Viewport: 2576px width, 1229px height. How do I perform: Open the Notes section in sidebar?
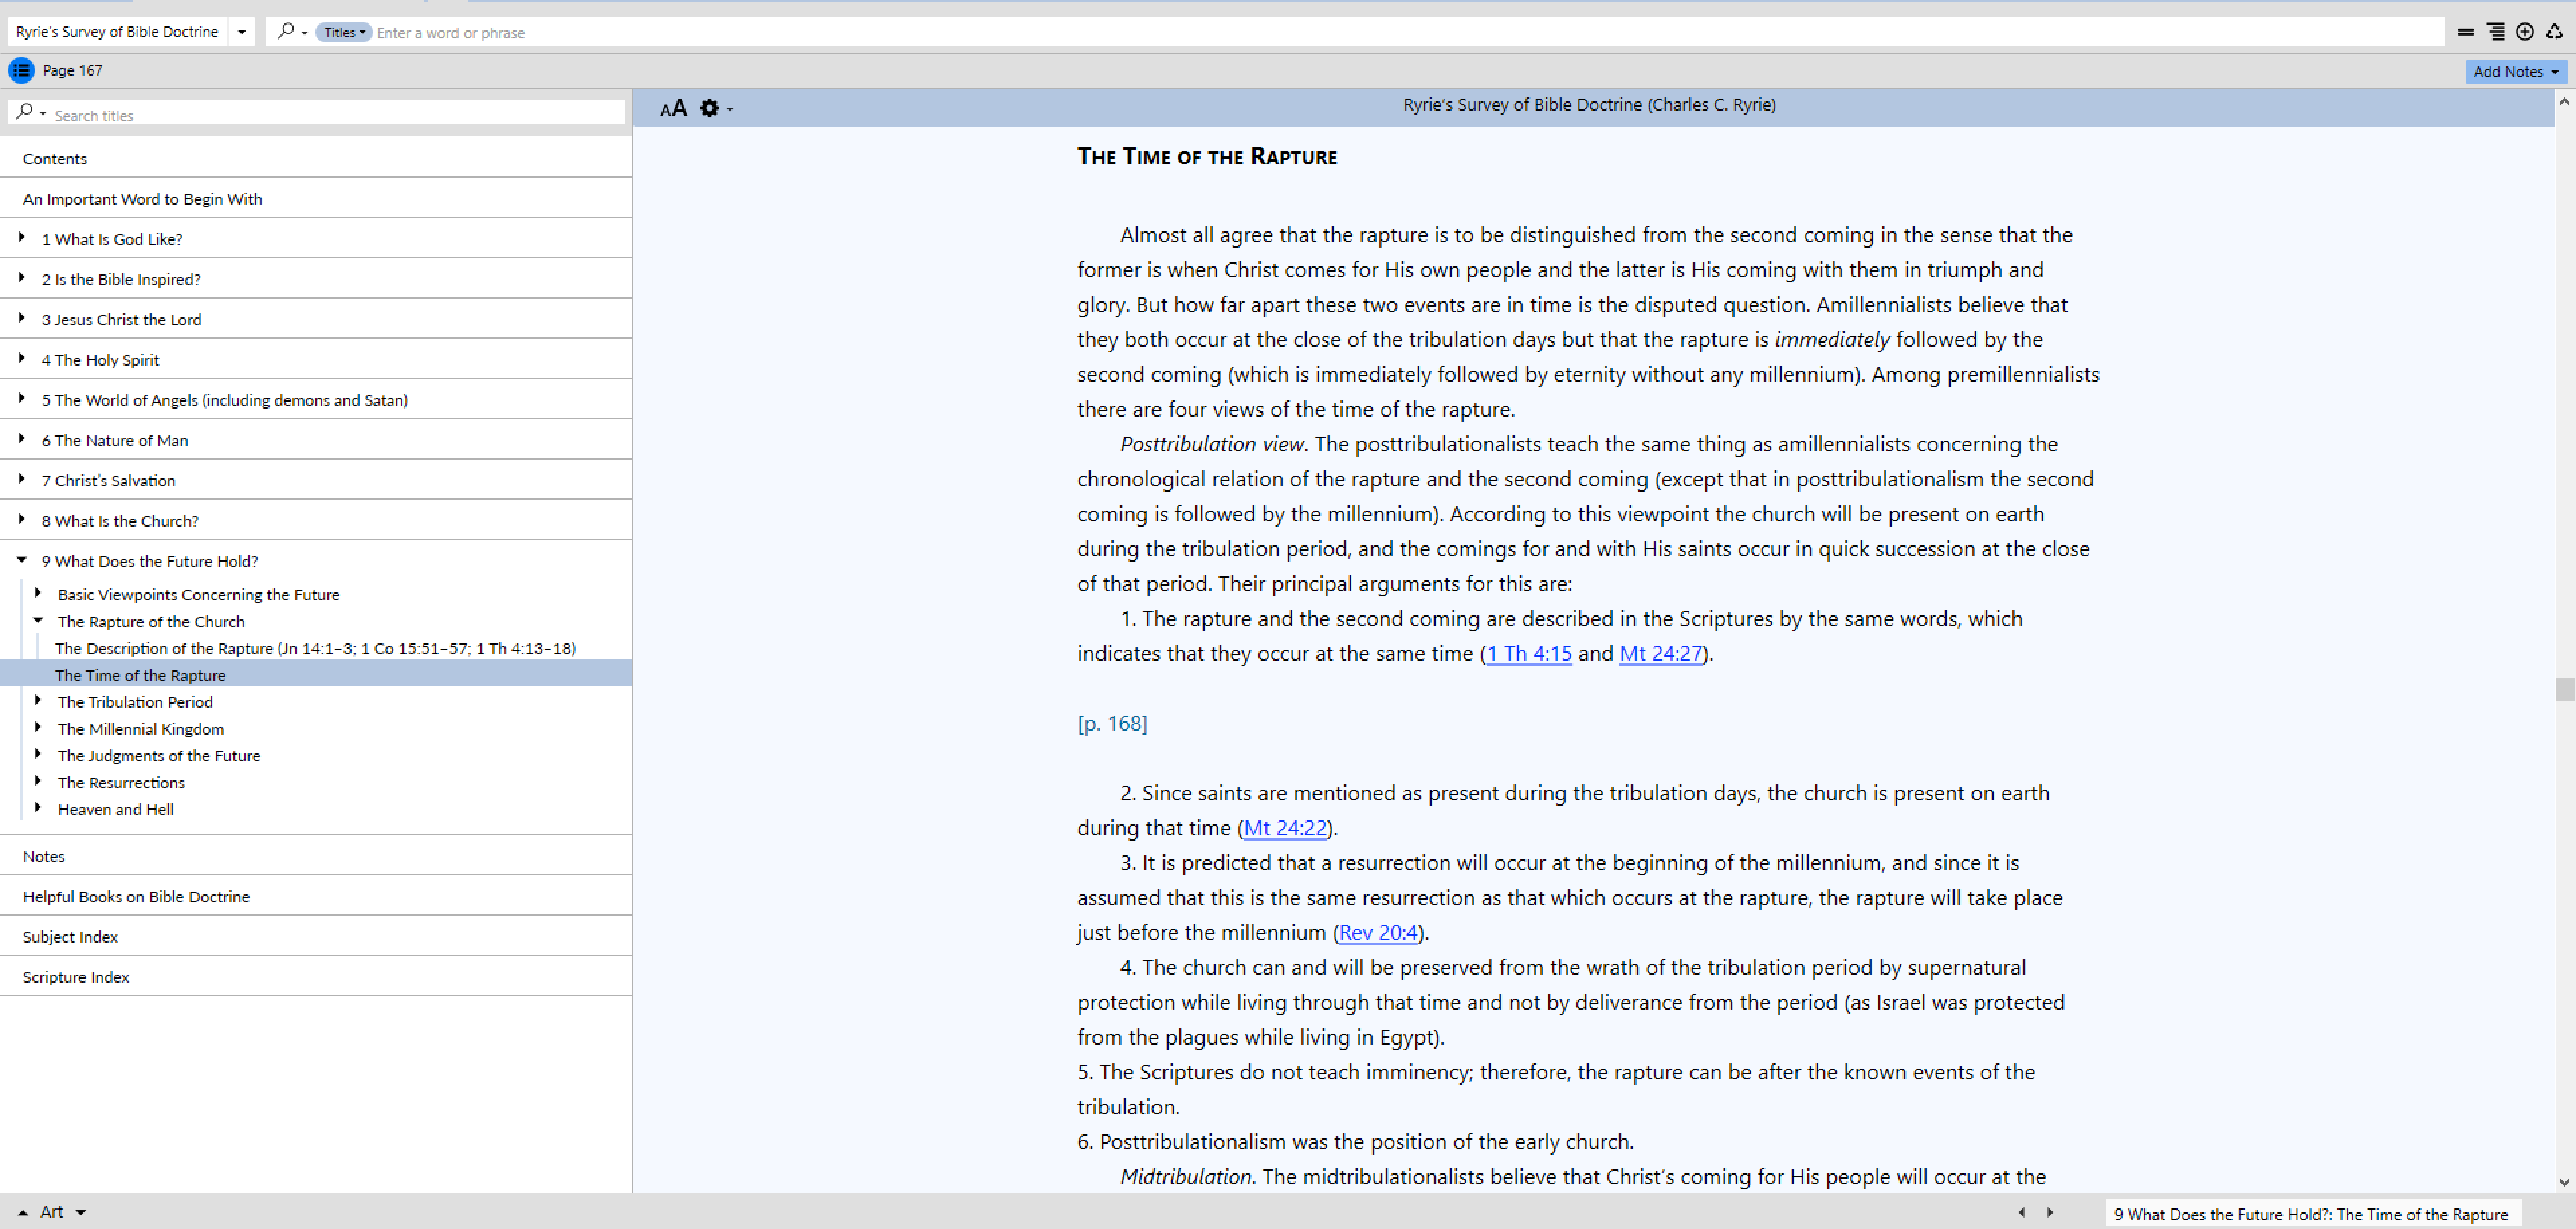pyautogui.click(x=316, y=856)
